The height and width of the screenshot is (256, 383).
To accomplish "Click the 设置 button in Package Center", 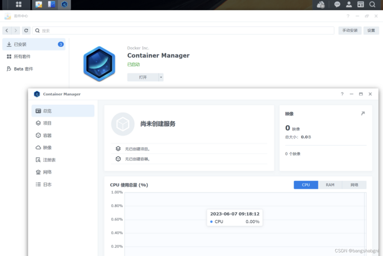I will [x=371, y=31].
